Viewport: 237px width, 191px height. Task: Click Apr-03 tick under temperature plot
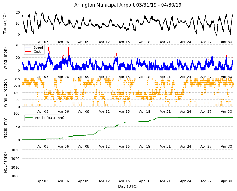pos(43,42)
